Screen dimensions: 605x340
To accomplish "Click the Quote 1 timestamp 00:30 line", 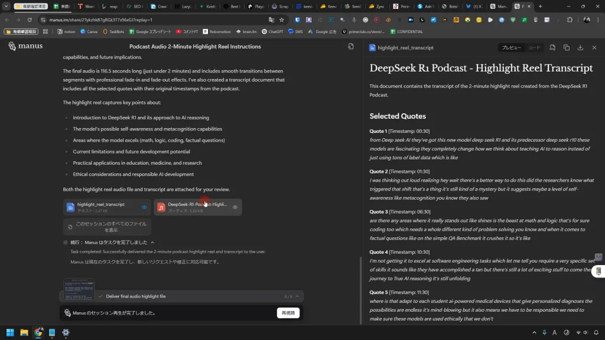I will tap(399, 131).
